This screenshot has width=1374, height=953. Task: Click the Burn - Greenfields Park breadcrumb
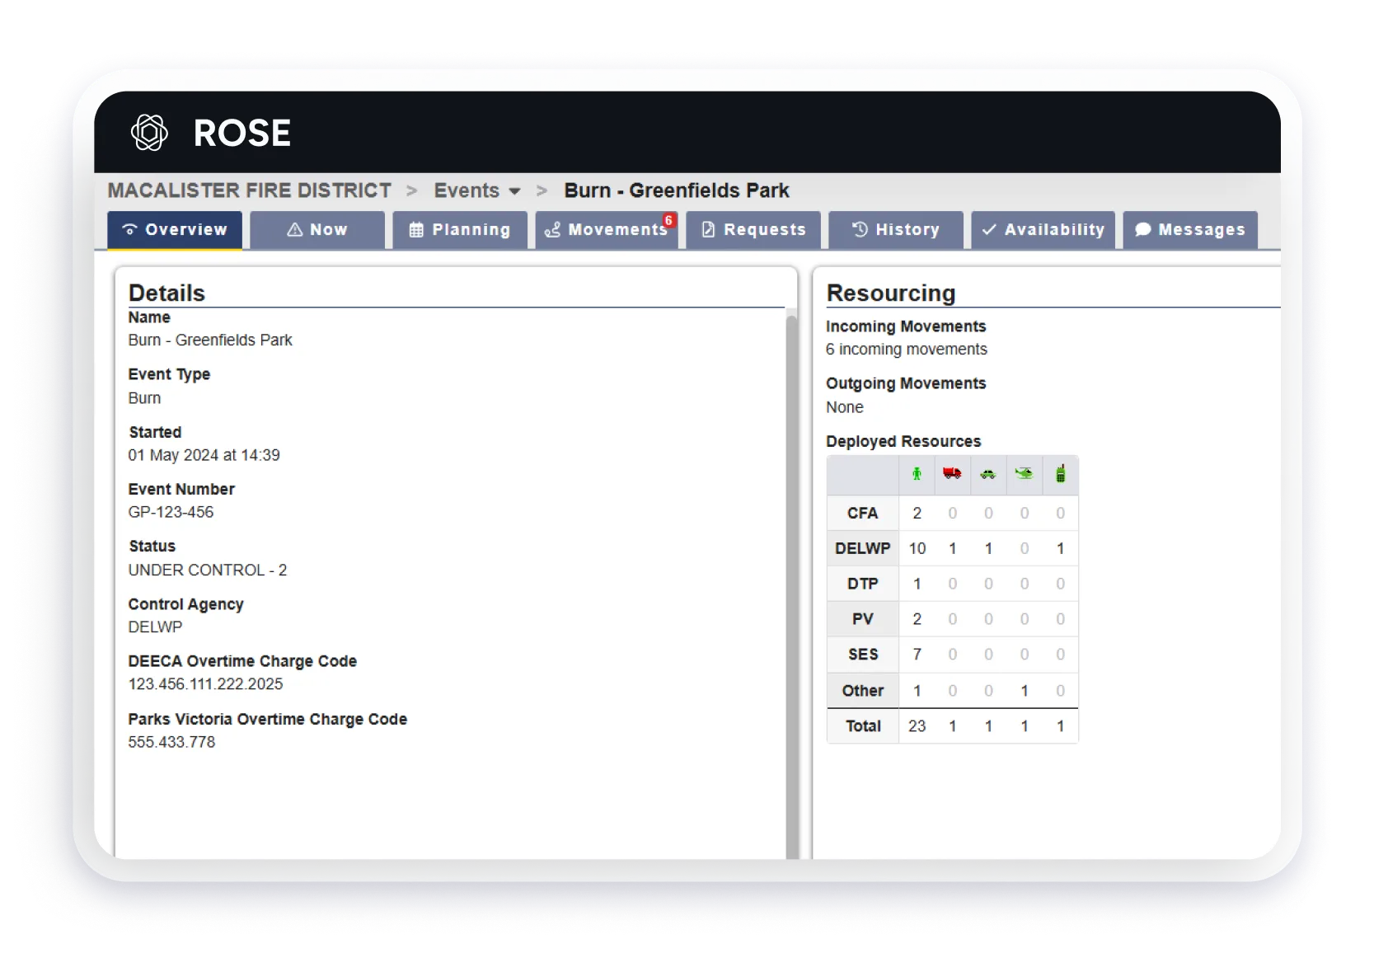(x=676, y=190)
